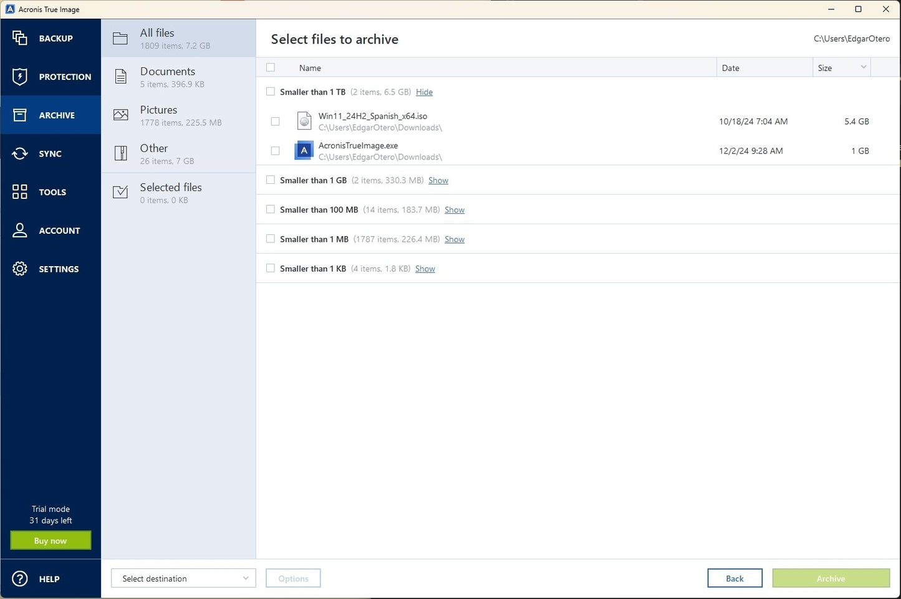Click the Tools grid icon
The width and height of the screenshot is (901, 599).
coord(20,192)
